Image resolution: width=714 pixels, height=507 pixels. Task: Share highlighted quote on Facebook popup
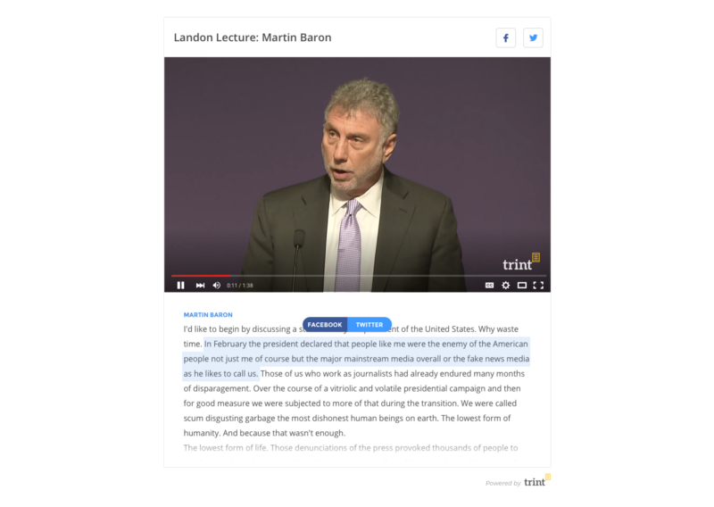click(325, 325)
